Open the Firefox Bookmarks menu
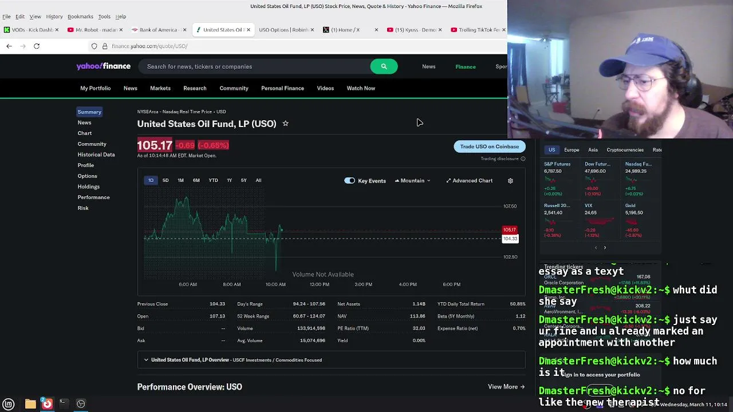This screenshot has height=412, width=733. coord(80,17)
